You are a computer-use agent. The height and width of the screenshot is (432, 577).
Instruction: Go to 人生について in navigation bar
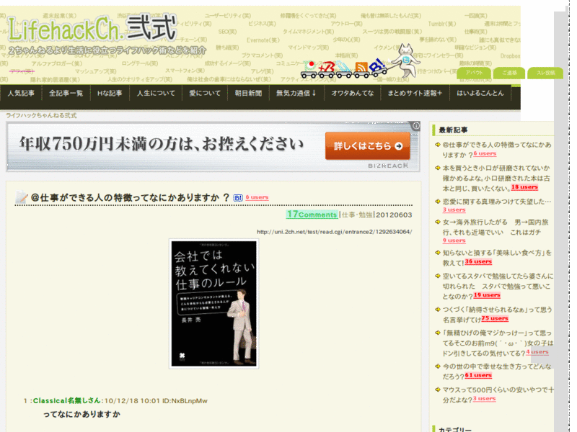[156, 94]
